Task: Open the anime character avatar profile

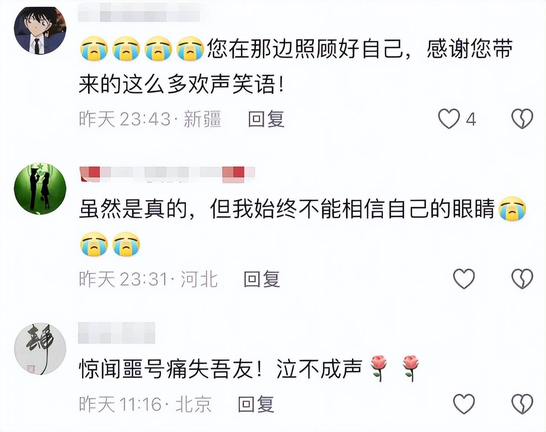Action: click(x=40, y=30)
